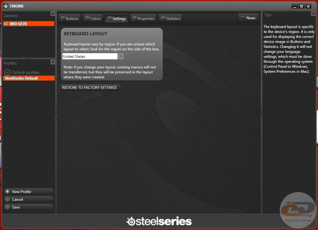This screenshot has width=318, height=230.
Task: Click the SteelSeries Engine logo icon
Action: pos(5,6)
